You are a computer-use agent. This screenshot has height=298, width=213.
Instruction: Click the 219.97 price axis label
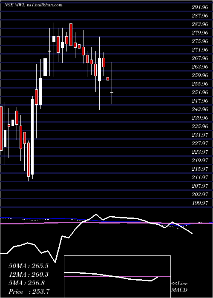click(x=200, y=160)
